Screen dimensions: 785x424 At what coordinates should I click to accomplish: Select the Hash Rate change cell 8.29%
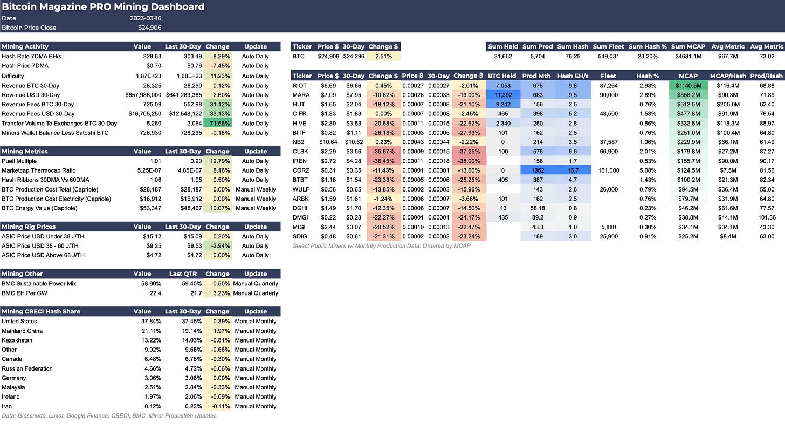coord(217,56)
